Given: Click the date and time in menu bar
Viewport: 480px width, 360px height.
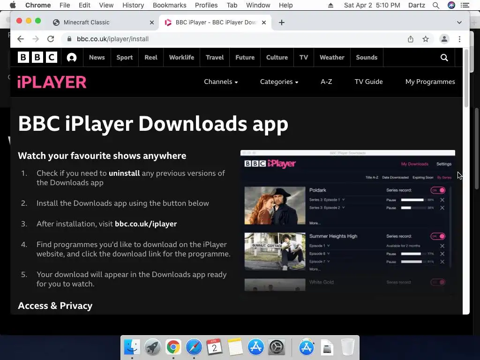Looking at the screenshot, I should 372,5.
